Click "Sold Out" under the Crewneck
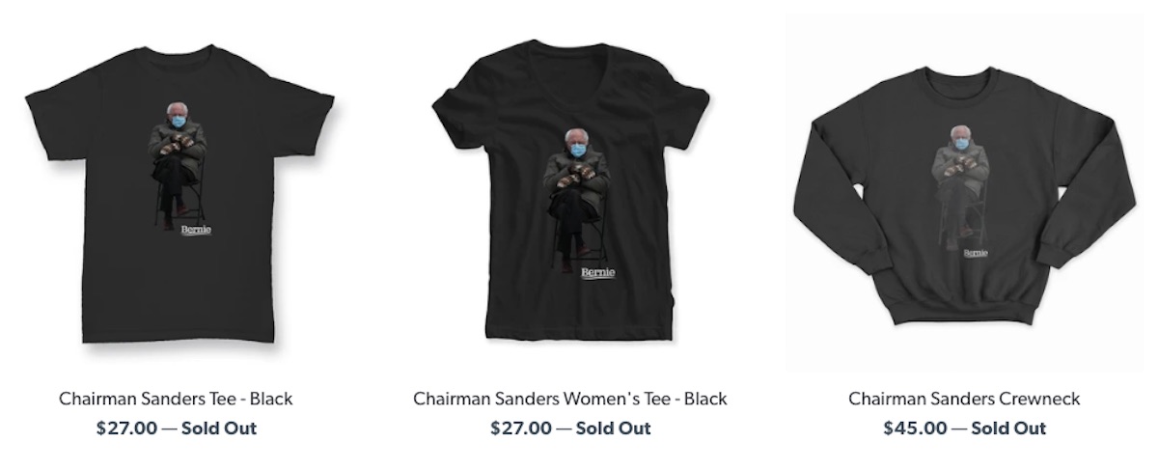The image size is (1158, 470). point(1007,428)
